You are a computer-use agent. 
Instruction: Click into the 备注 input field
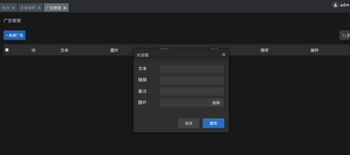192,91
